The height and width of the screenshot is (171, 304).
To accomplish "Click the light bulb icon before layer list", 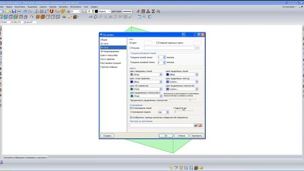I will [89, 11].
